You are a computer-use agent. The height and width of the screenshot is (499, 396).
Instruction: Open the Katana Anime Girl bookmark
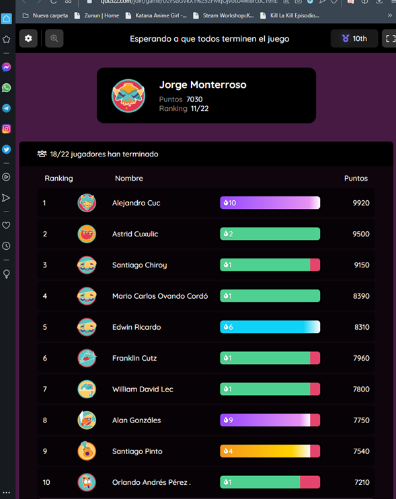click(156, 15)
